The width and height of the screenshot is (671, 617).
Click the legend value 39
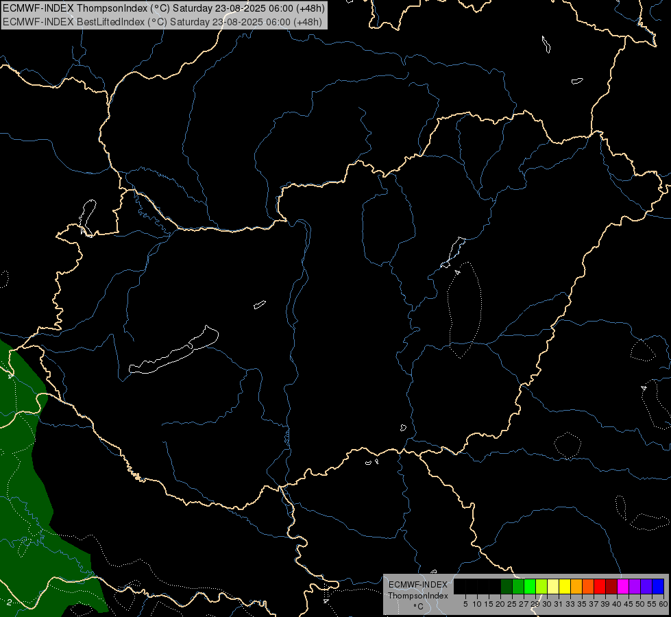pyautogui.click(x=605, y=604)
